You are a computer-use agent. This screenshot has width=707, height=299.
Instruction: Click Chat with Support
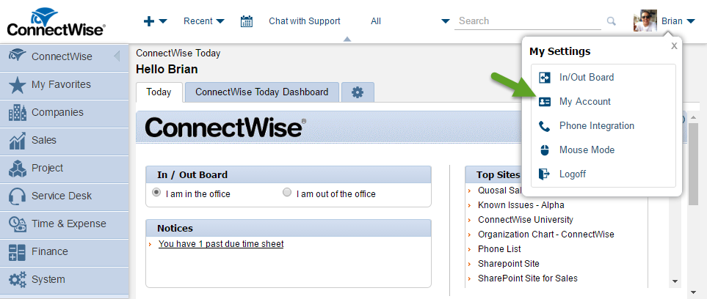(x=305, y=21)
